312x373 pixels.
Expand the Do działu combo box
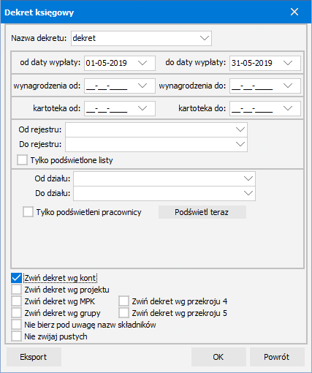point(248,193)
